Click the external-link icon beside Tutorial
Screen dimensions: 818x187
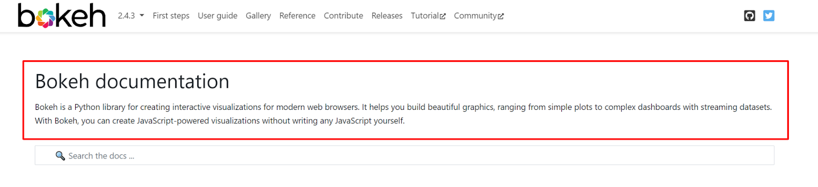coord(443,16)
